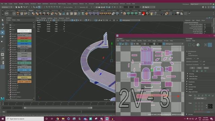Toggle 'keep w/h ratio' checkbox in UV tool
The image size is (215, 121).
(x=19, y=49)
